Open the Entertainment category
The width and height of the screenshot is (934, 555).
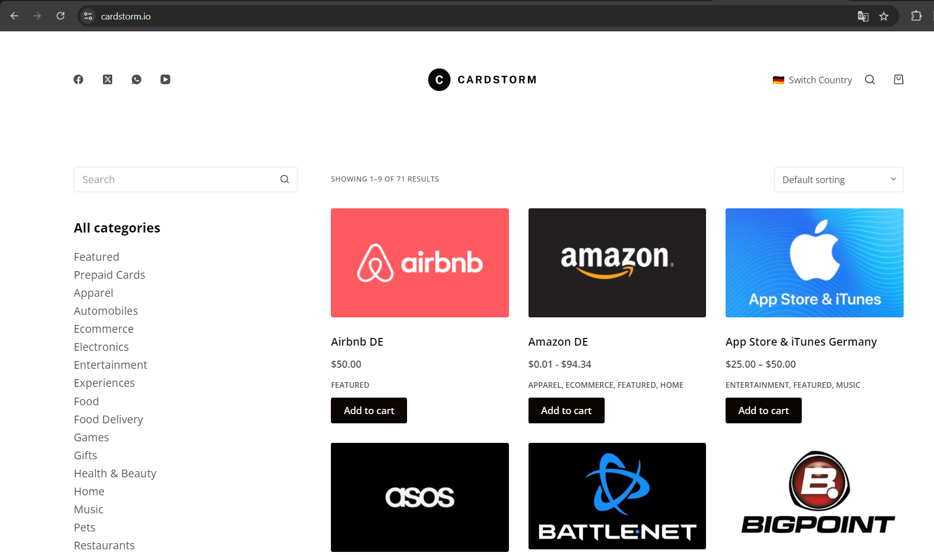(x=110, y=365)
